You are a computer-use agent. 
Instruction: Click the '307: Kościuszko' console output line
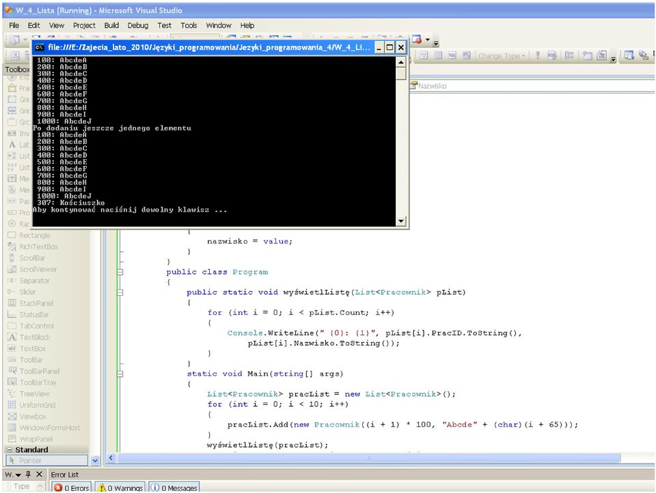tap(70, 203)
